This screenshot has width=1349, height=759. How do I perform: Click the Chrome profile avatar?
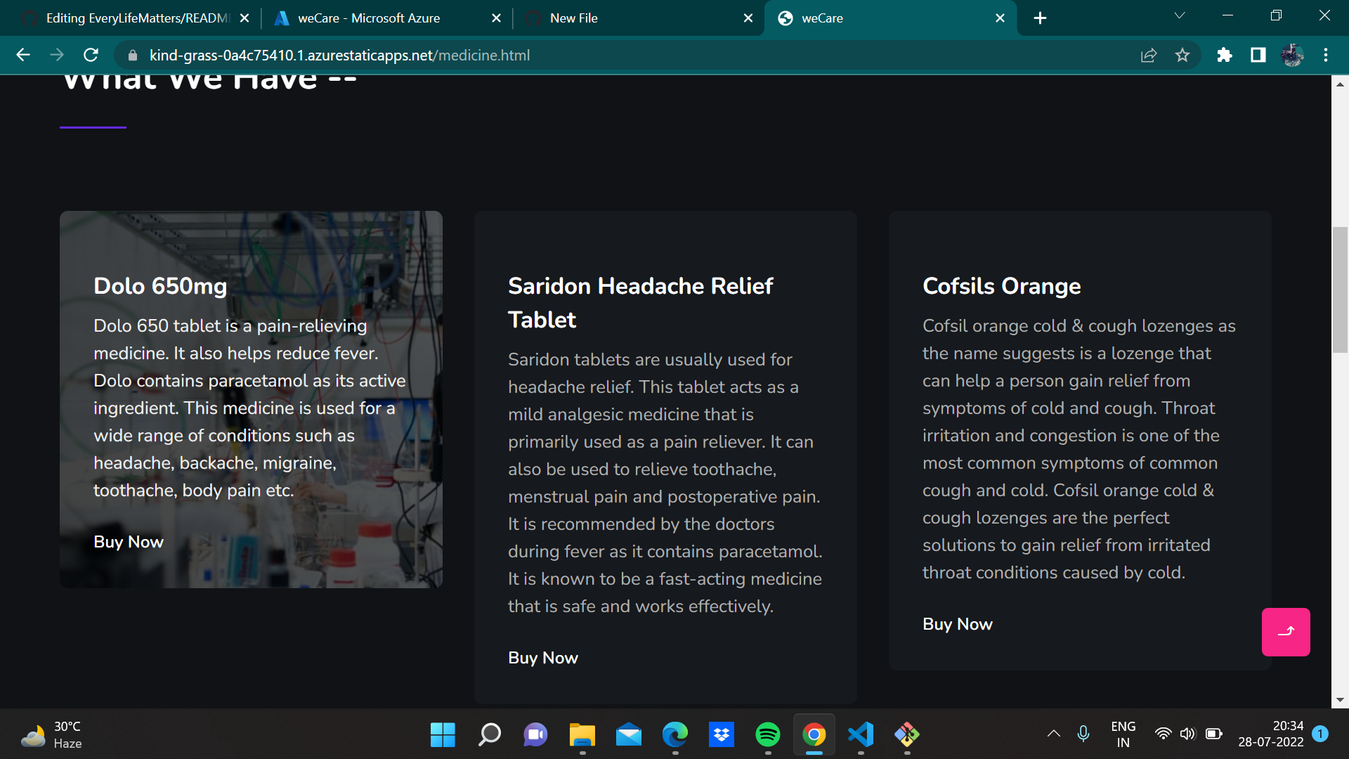1293,55
